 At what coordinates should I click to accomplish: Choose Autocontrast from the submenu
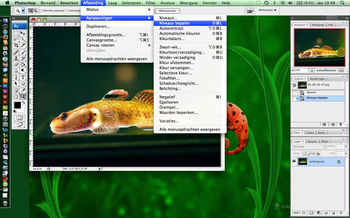tap(190, 28)
